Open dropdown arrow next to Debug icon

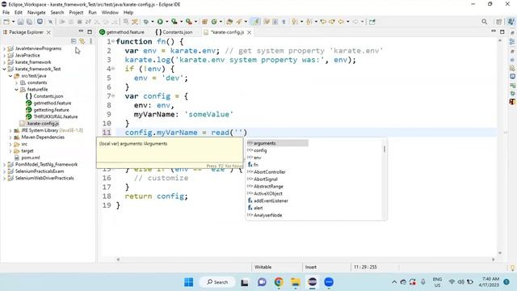(x=152, y=22)
